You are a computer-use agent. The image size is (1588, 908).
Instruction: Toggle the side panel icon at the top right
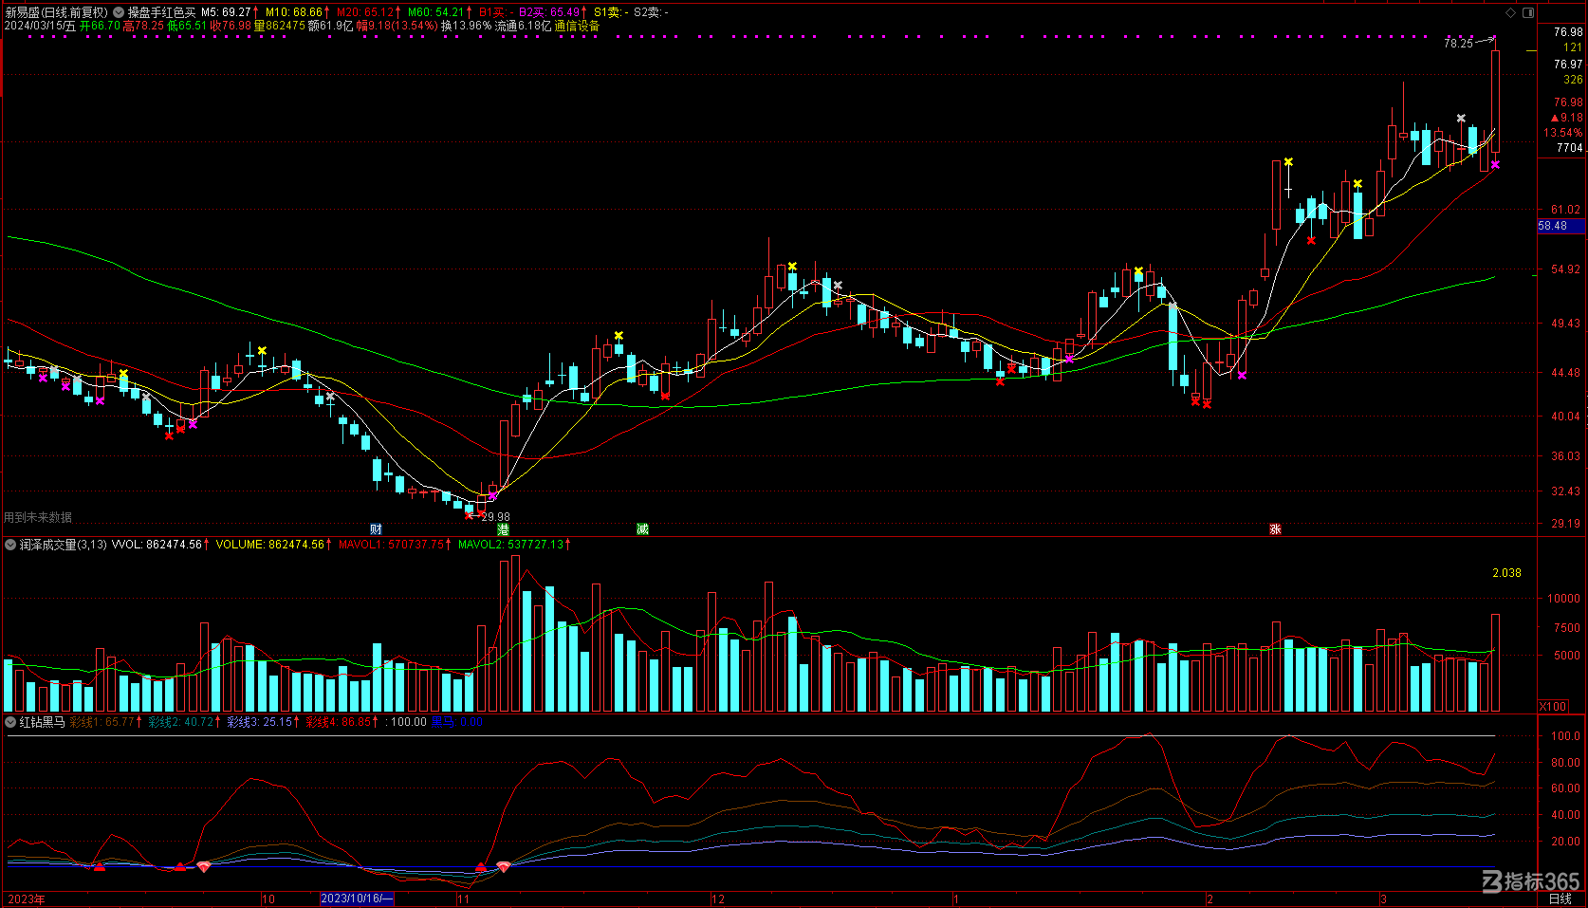click(x=1528, y=12)
